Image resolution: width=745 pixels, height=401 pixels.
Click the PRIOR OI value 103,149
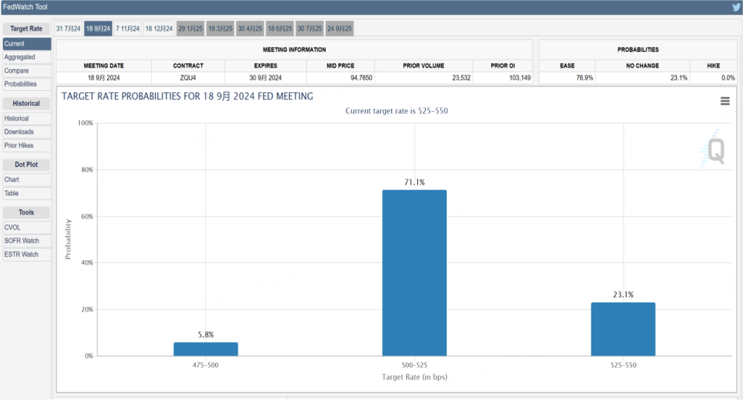520,78
